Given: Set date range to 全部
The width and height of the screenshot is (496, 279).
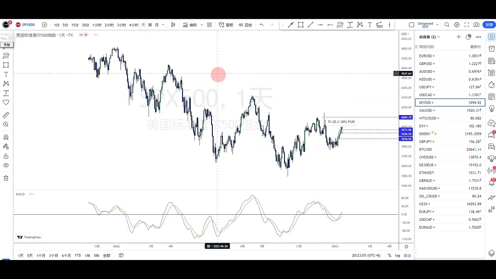Looking at the screenshot, I should (x=107, y=255).
